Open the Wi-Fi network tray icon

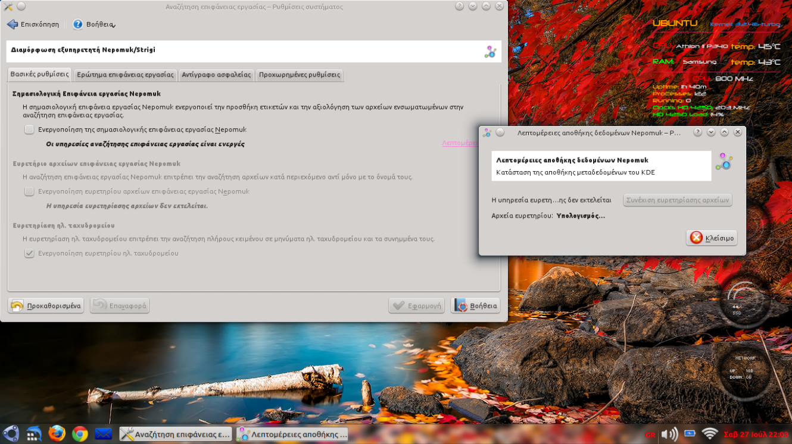pyautogui.click(x=709, y=434)
